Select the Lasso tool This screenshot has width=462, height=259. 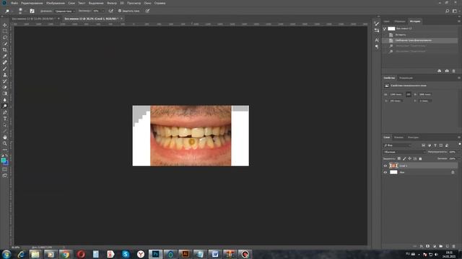click(x=5, y=37)
